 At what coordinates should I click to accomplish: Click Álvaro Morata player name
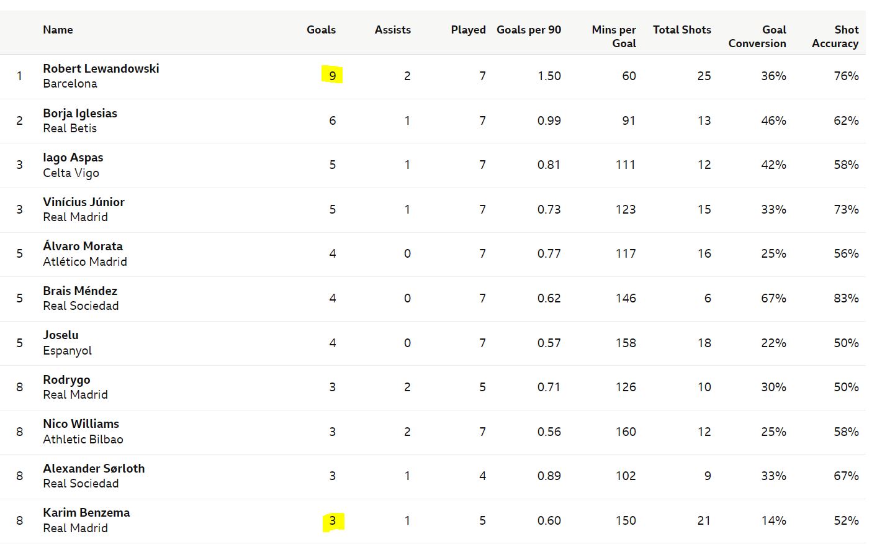coord(83,246)
